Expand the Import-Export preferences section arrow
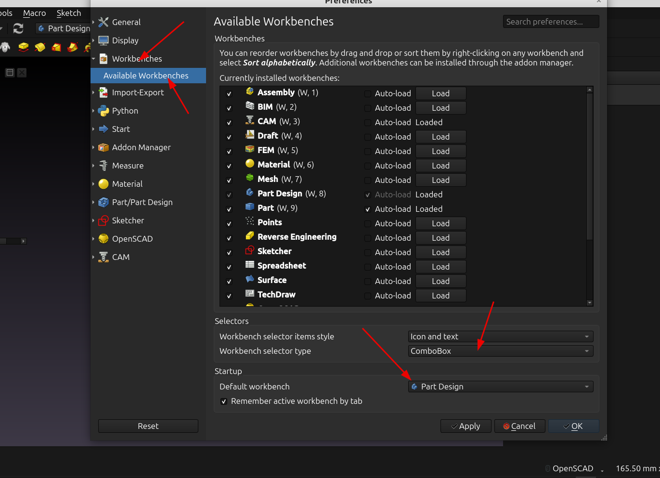The image size is (660, 478). coord(93,92)
